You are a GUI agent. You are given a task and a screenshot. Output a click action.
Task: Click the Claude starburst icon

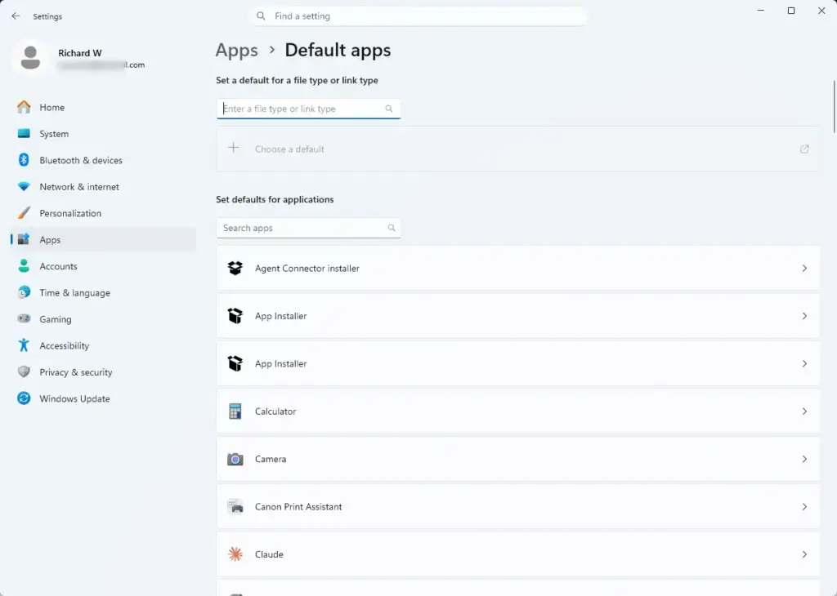[235, 554]
